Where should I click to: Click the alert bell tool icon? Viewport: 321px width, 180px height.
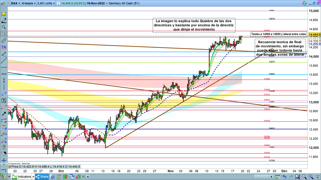(4, 14)
